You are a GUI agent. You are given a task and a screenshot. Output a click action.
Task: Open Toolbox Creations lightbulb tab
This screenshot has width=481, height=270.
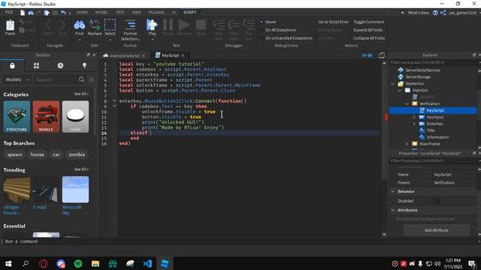pyautogui.click(x=84, y=66)
